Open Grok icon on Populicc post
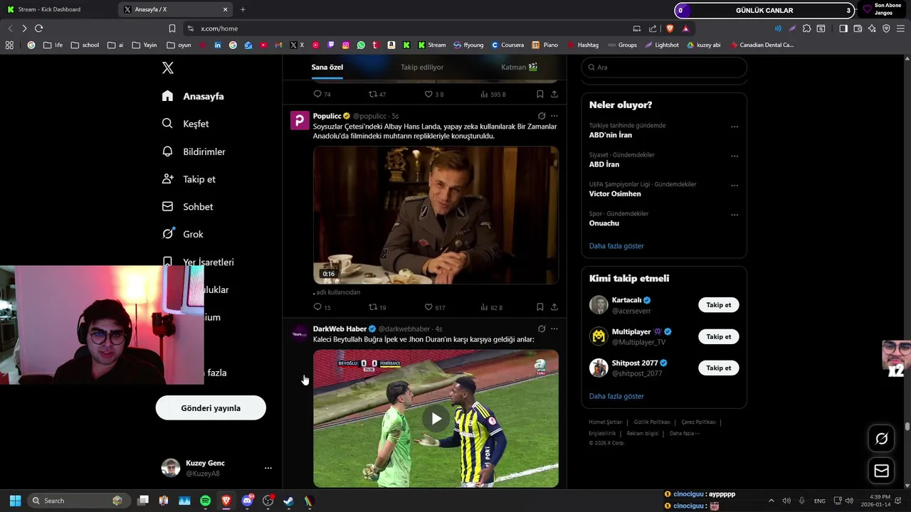 pos(542,116)
